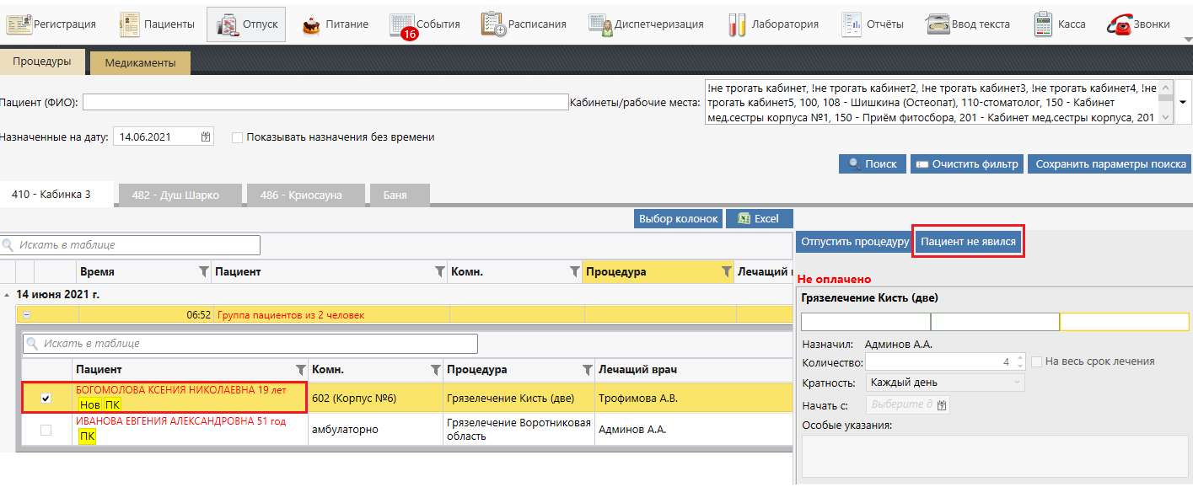Click the Кабинеты list vertical scrollbar

coord(1165,102)
